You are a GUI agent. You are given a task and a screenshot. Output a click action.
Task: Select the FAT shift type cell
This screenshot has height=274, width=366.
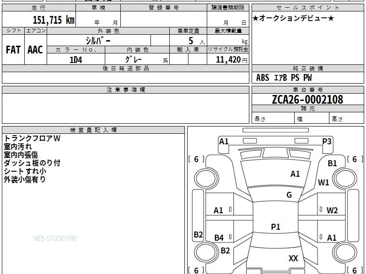tap(13, 50)
